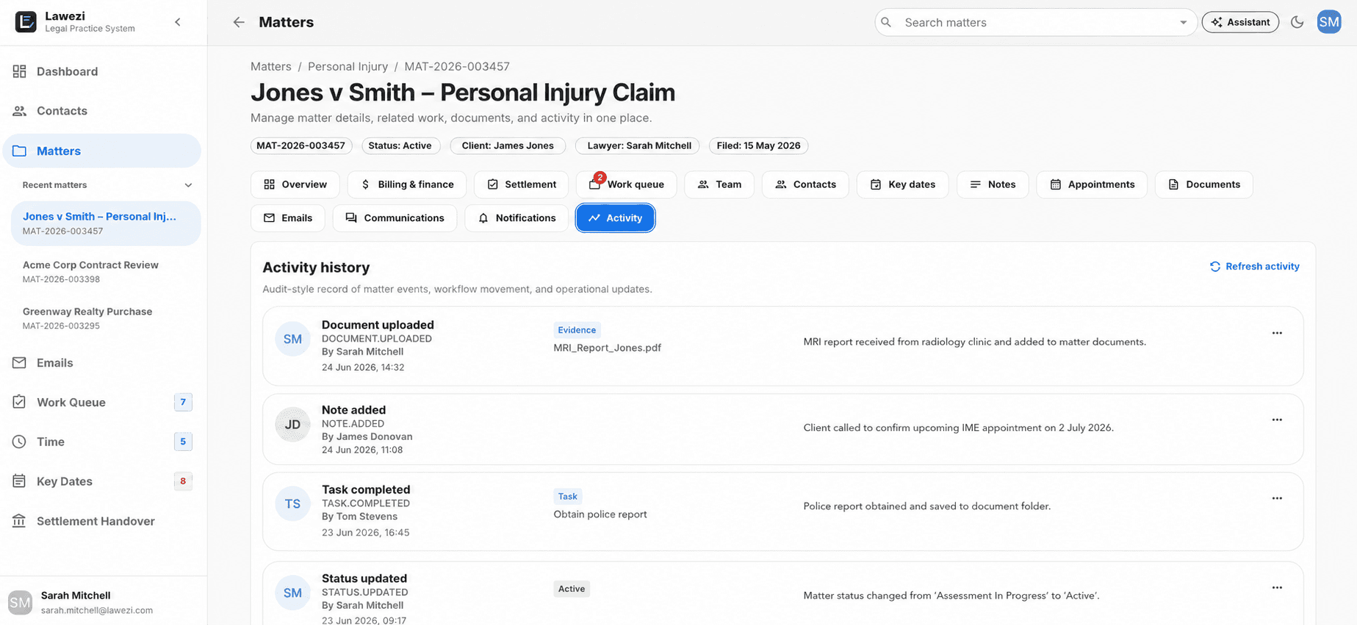The height and width of the screenshot is (625, 1357).
Task: Open the Dashboard grid icon in sidebar
Action: pos(20,71)
